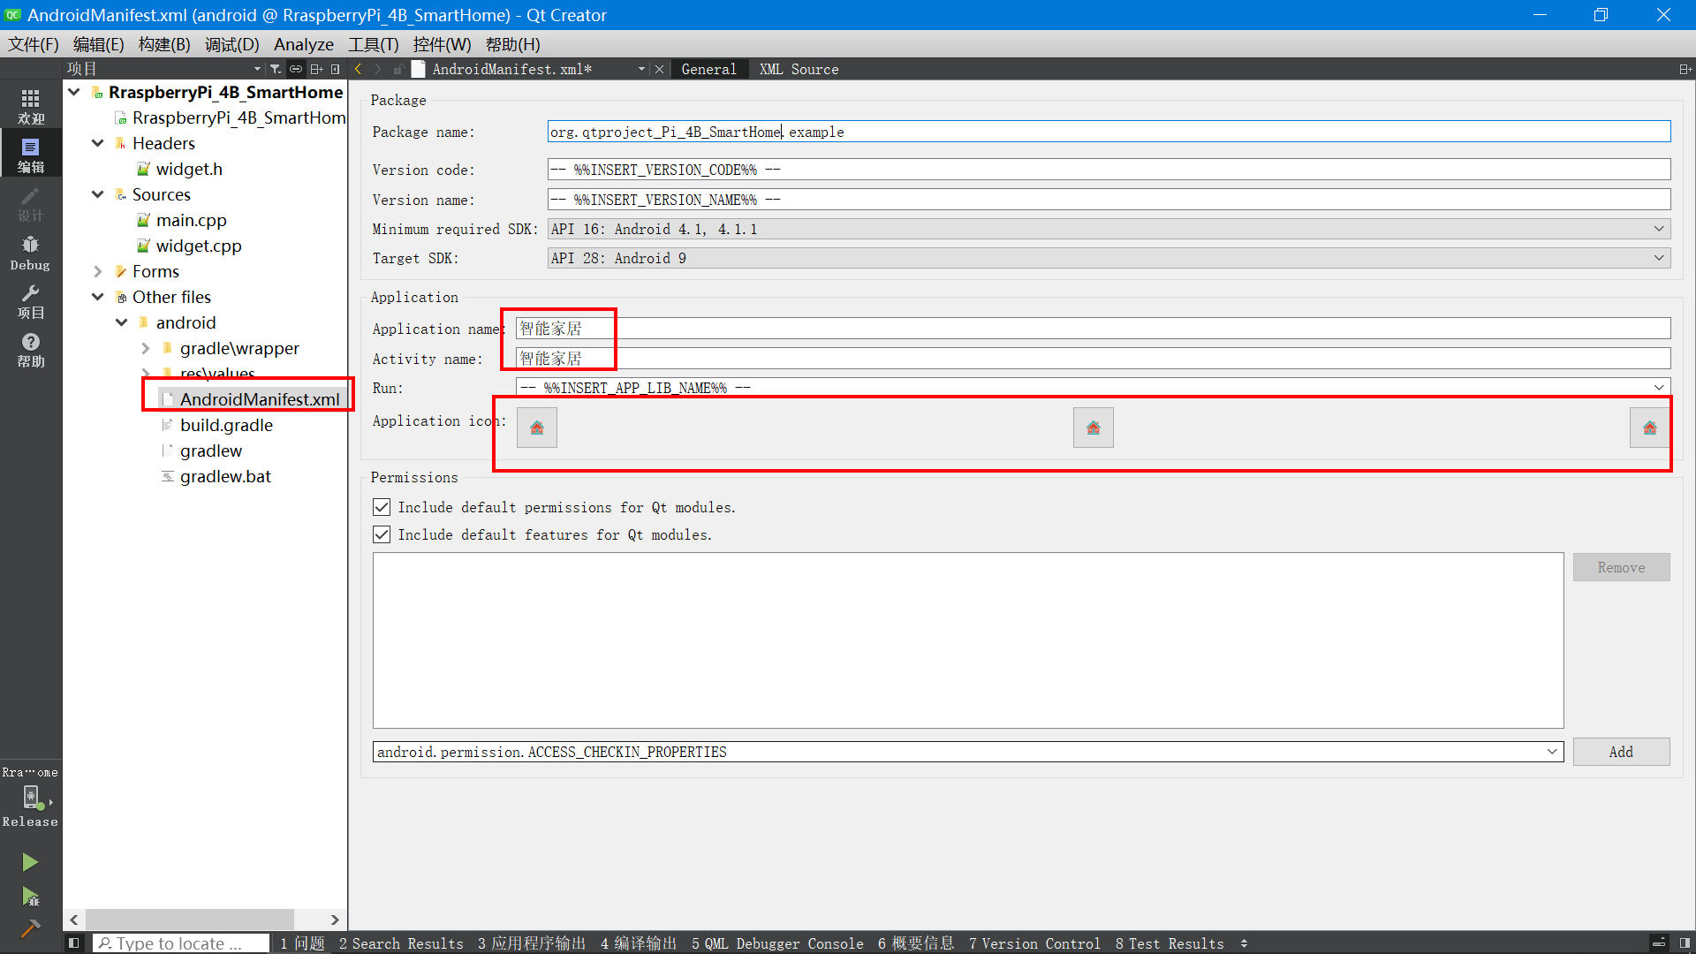Click the small house application icon (left)
This screenshot has width=1696, height=954.
[537, 428]
